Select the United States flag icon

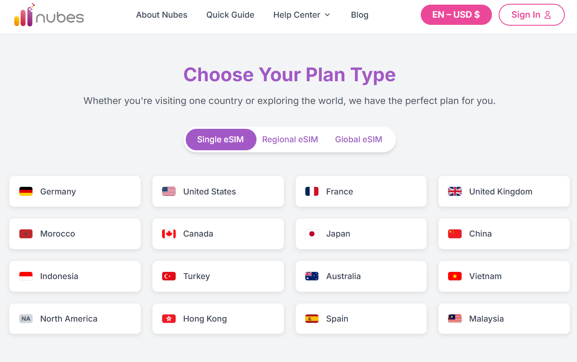tap(168, 191)
